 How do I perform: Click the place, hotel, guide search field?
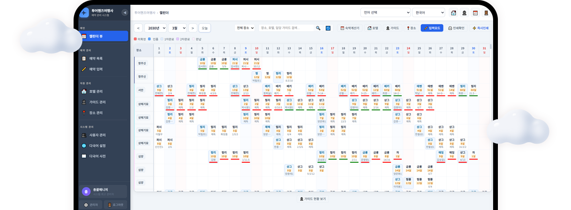click(x=287, y=28)
